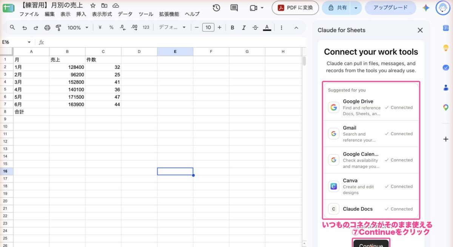
Task: Increase decimal places
Action: pos(134,27)
